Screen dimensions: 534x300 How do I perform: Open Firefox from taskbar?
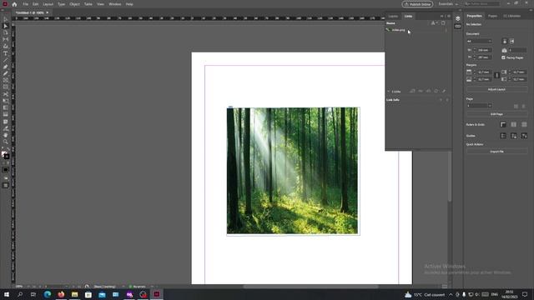(61, 294)
